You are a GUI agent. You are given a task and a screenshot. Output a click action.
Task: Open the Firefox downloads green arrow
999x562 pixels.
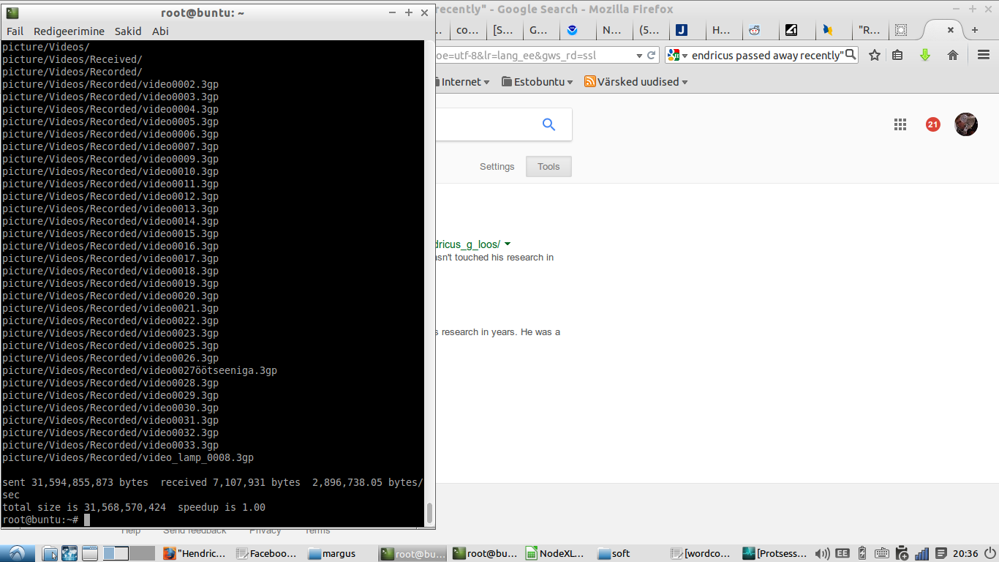pos(925,56)
